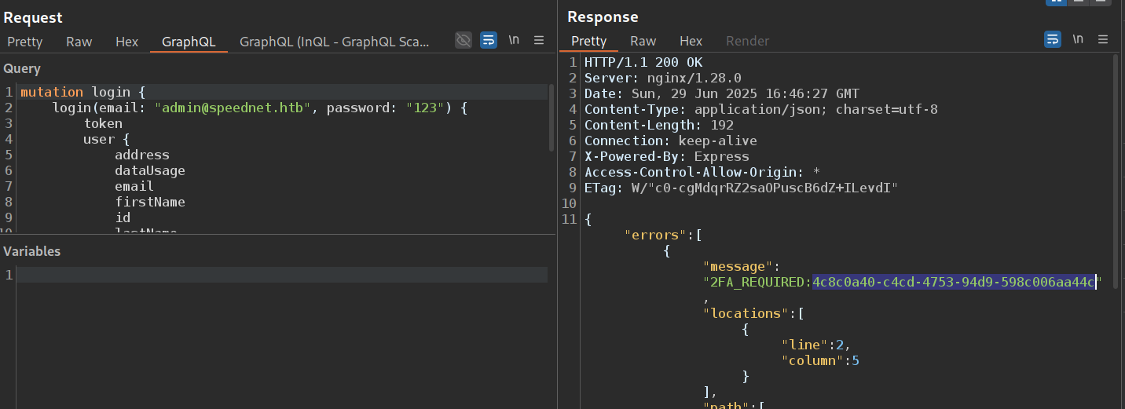Select the request GraphQL tab
This screenshot has height=409, width=1125.
point(189,42)
